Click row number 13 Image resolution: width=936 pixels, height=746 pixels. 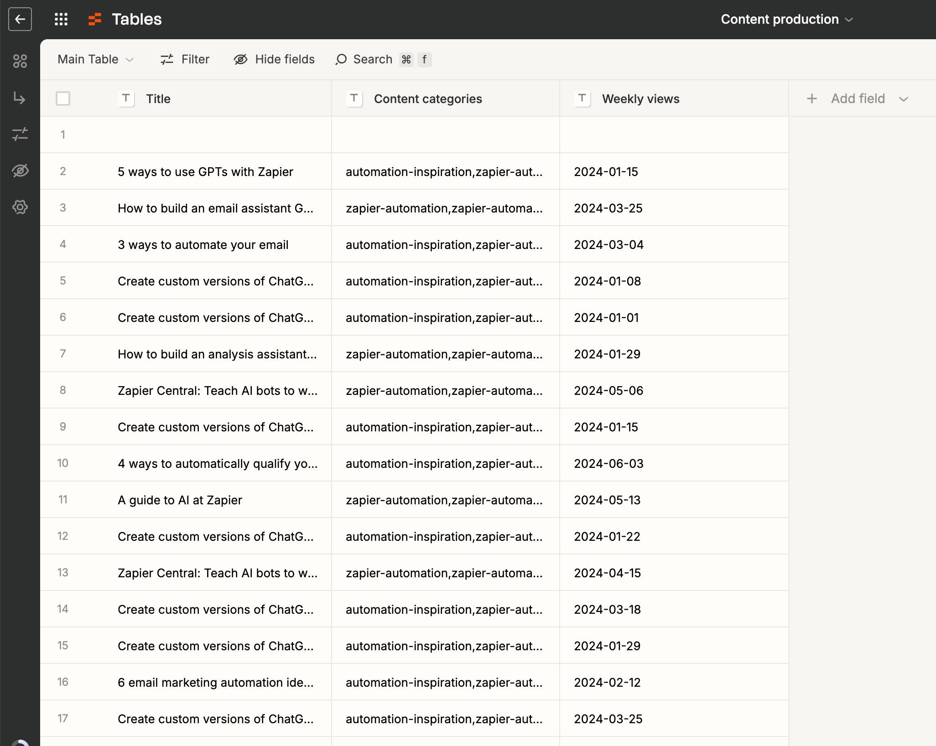(63, 572)
